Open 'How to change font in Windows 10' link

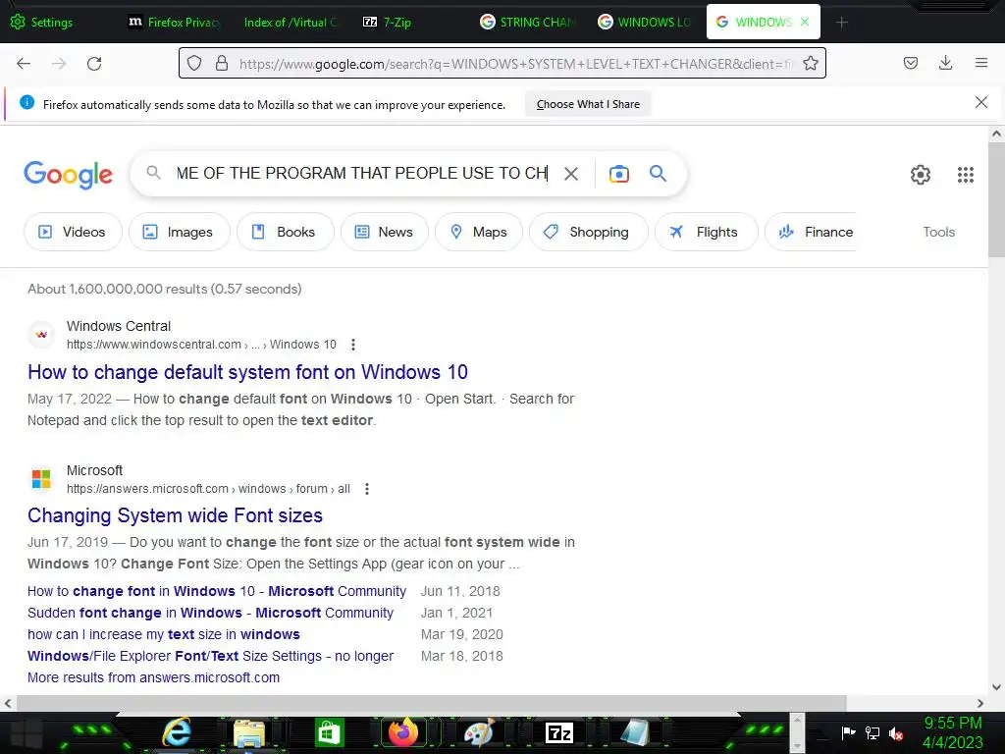coord(217,591)
